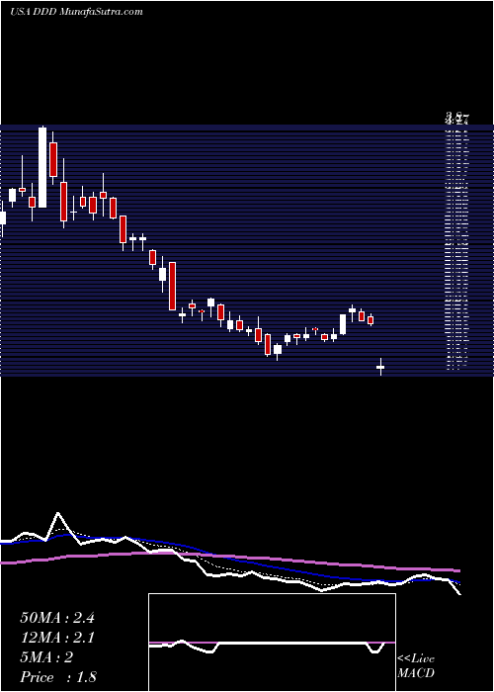The width and height of the screenshot is (494, 692).
Task: Select the final doji candle at the lowest price
Action: (380, 367)
